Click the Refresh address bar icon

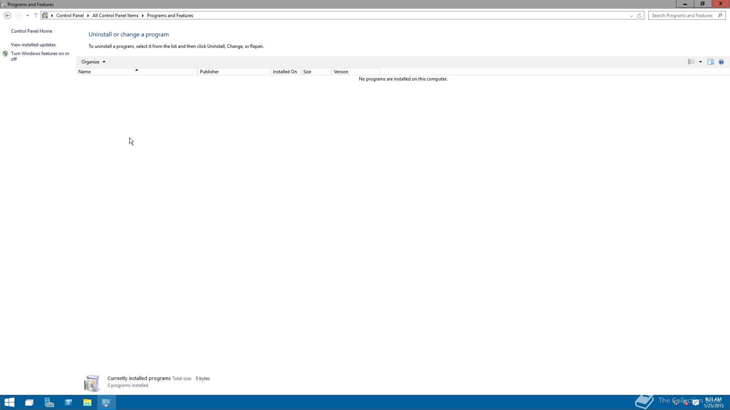coord(640,16)
